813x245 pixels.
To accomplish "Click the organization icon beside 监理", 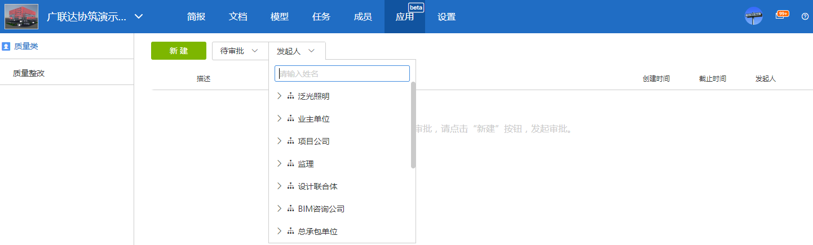I will (x=290, y=164).
